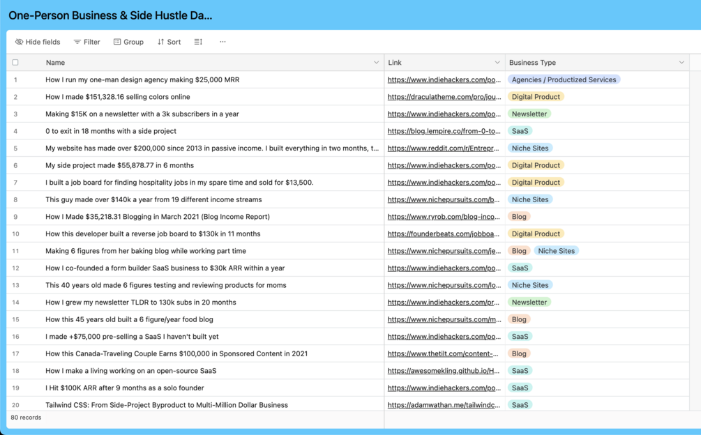
Task: Open the Filter control
Action: pyautogui.click(x=86, y=42)
